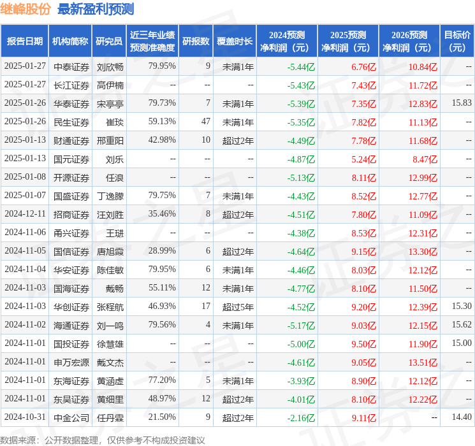Click the 2024预测净利润 column header
The height and width of the screenshot is (446, 475).
coord(287,41)
